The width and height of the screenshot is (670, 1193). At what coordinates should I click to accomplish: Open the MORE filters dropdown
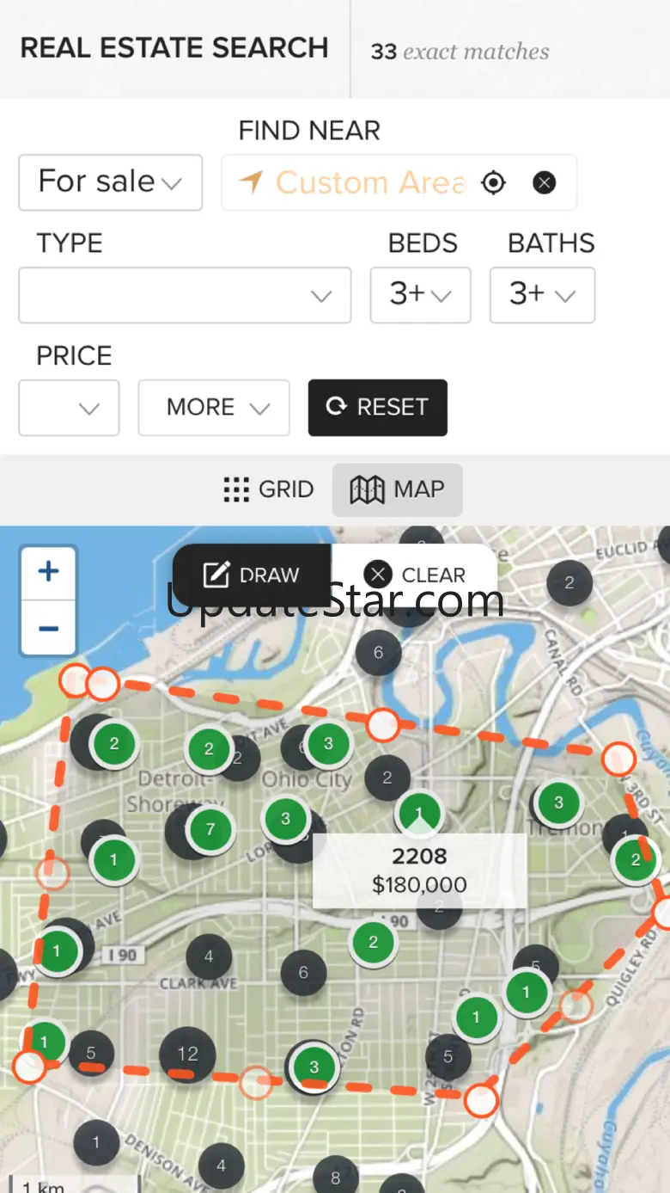point(214,408)
